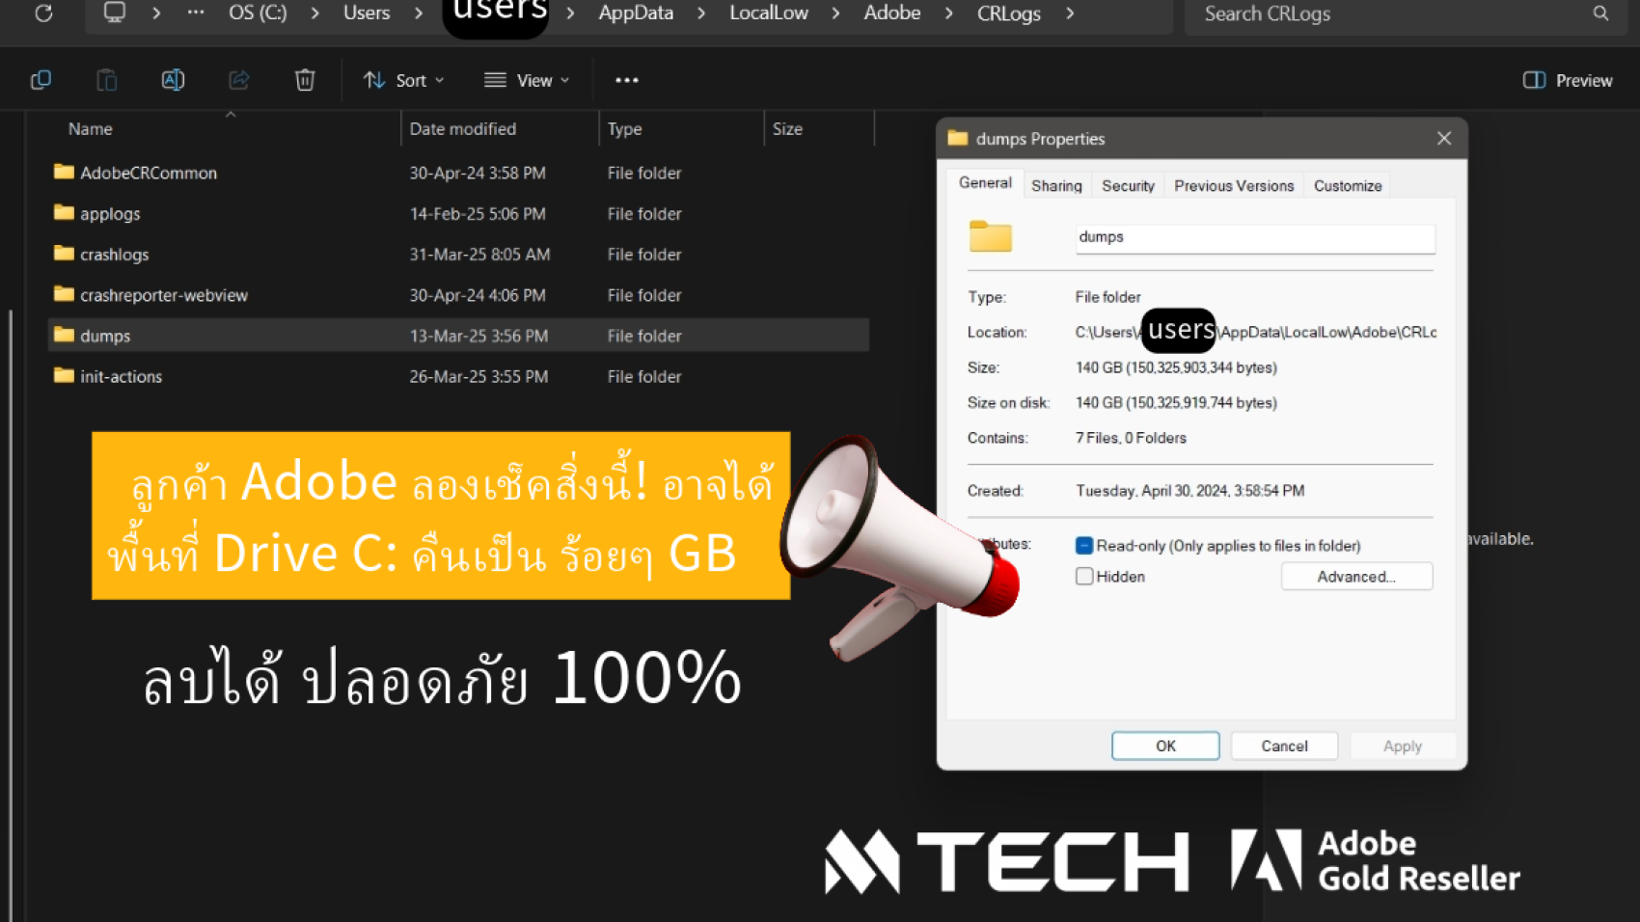Click the Delete trash can icon
Screen dimensions: 1640x922
pos(305,80)
